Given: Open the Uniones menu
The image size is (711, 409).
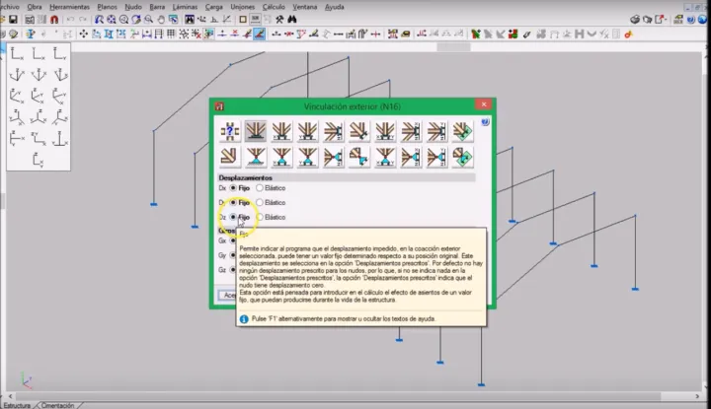Looking at the screenshot, I should [242, 6].
